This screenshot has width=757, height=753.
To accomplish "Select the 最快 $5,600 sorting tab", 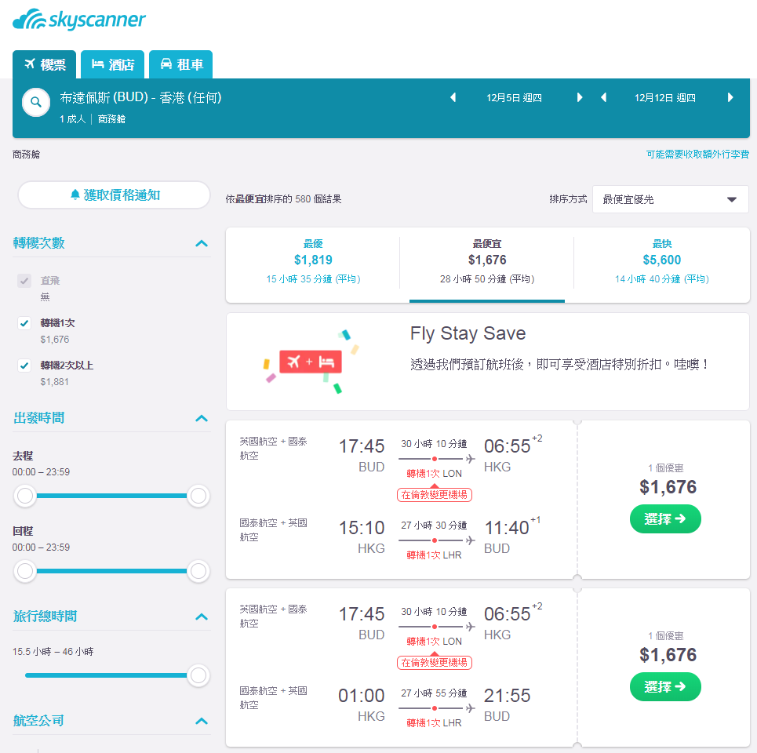I will 662,264.
